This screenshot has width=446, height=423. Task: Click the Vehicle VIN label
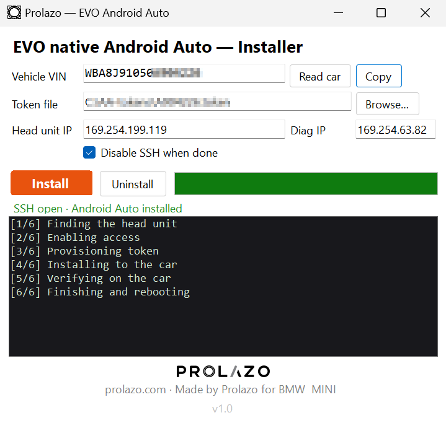[39, 77]
